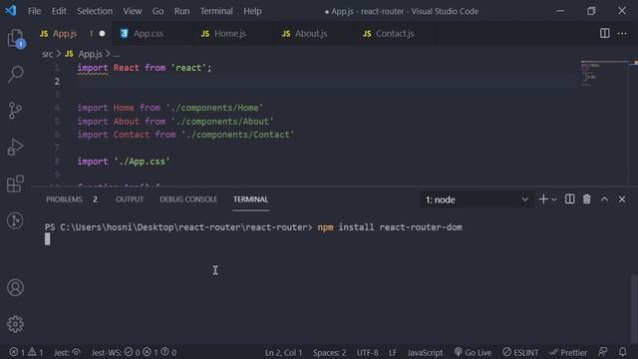Click the ESLint status item

click(520, 352)
